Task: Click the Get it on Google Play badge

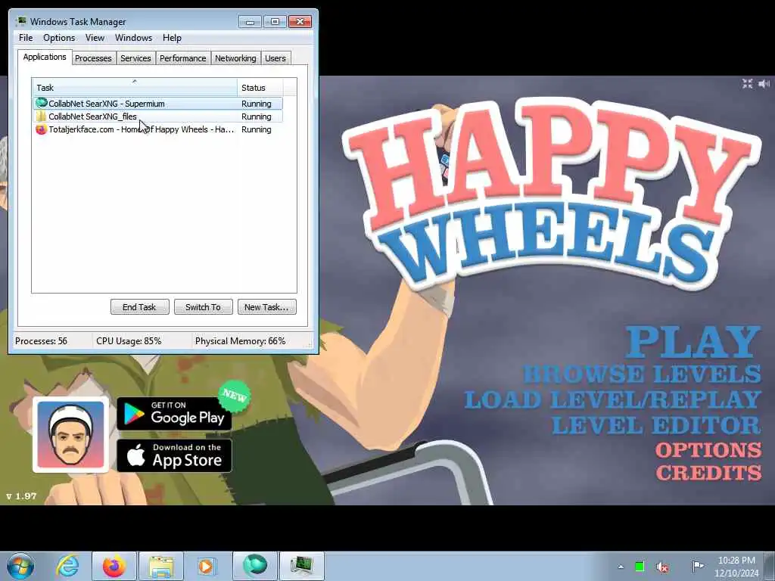Action: point(174,414)
